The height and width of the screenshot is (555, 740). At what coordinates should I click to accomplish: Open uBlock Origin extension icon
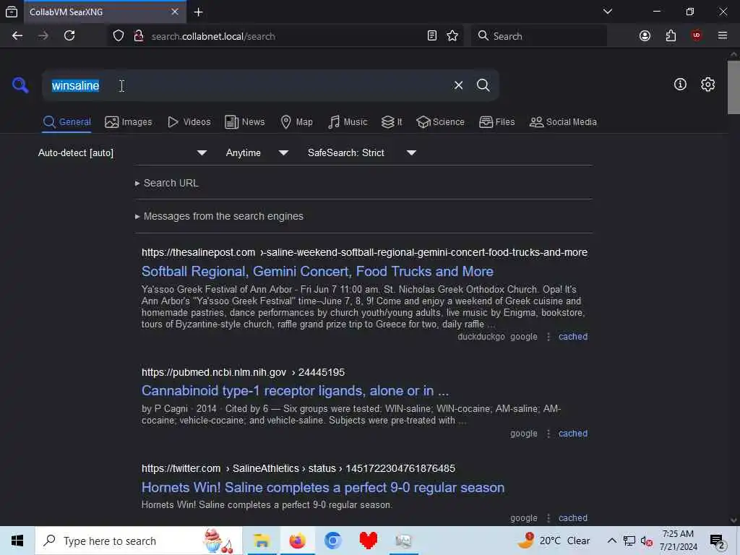tap(696, 36)
